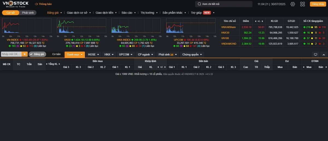Focus the Xem chi tiết mã search box
Viewport: 328px width, 141px height.
coord(224,4)
